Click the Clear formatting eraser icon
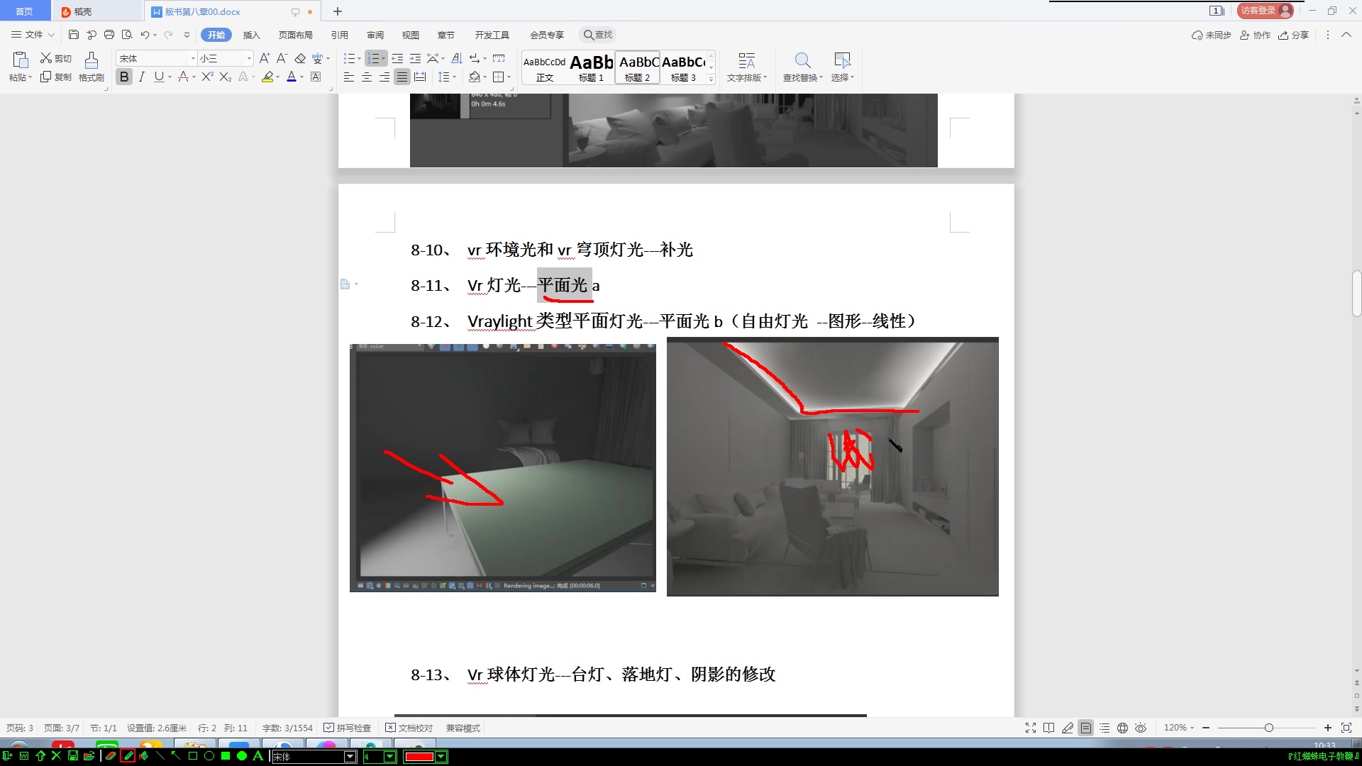 (x=300, y=58)
